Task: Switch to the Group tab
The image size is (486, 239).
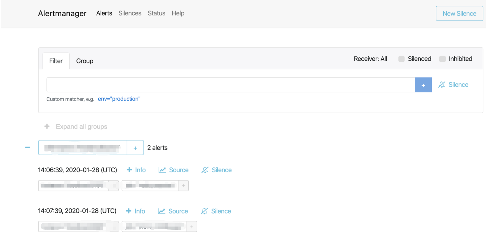Action: coord(85,61)
